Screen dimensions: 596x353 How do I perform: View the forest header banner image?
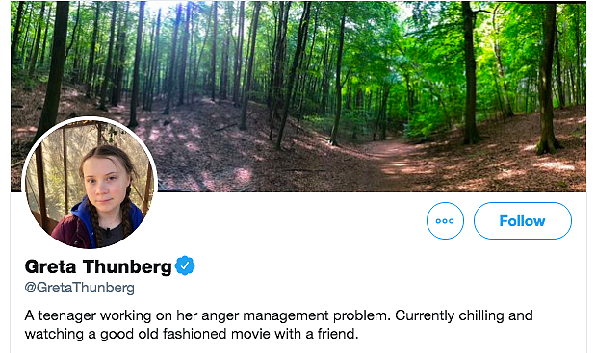point(298,96)
